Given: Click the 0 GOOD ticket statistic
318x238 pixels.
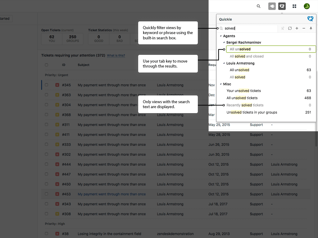Looking at the screenshot, I should point(99,39).
